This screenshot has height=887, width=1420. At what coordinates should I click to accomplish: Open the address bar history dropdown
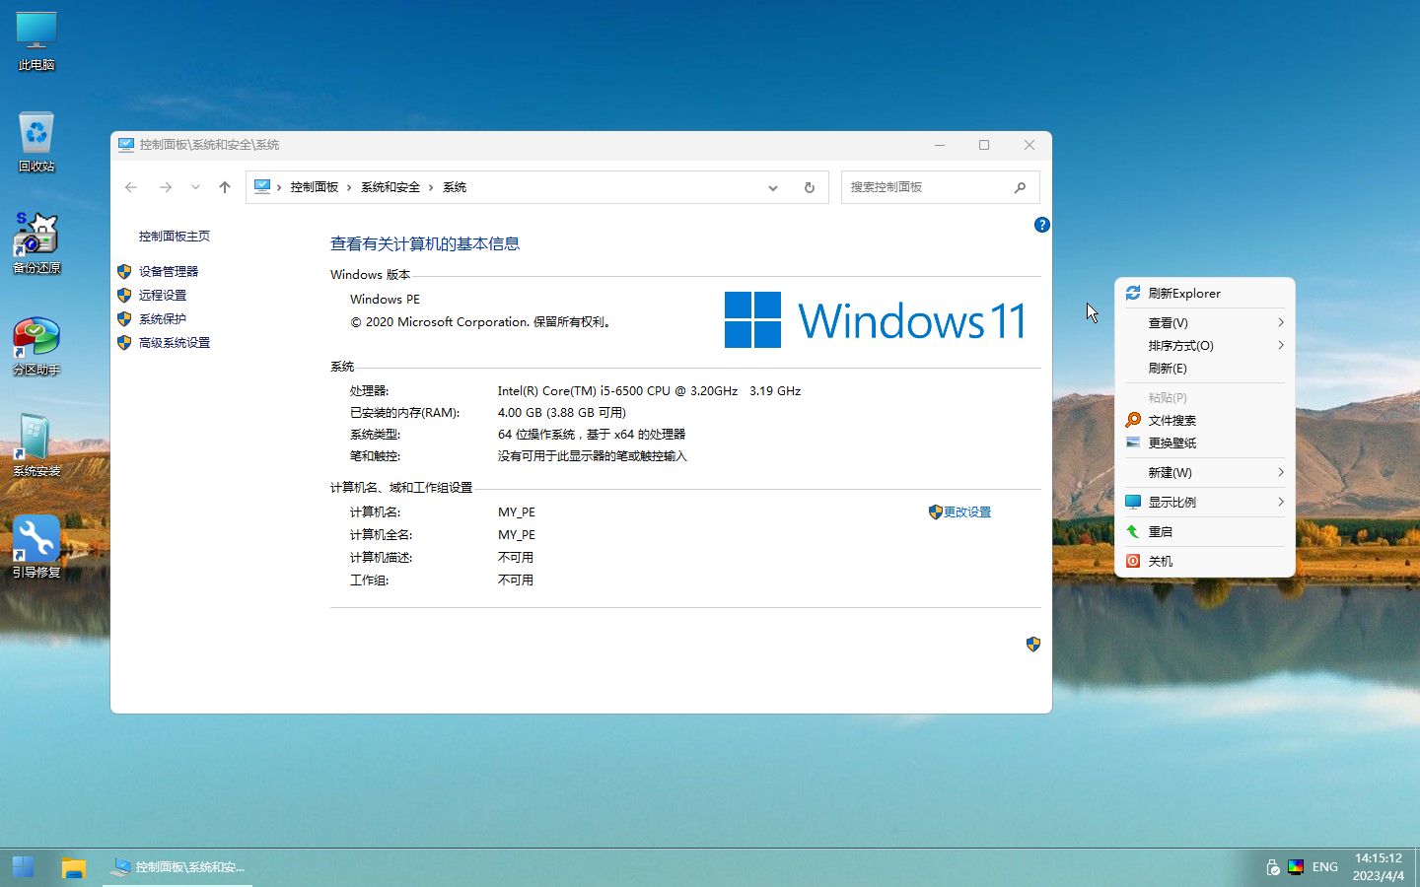(773, 187)
